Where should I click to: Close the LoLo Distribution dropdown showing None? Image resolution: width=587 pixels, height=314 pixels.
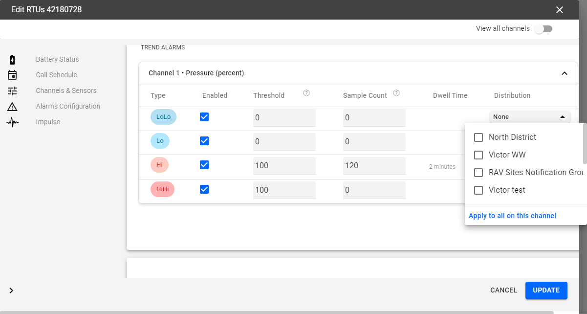[x=529, y=117]
